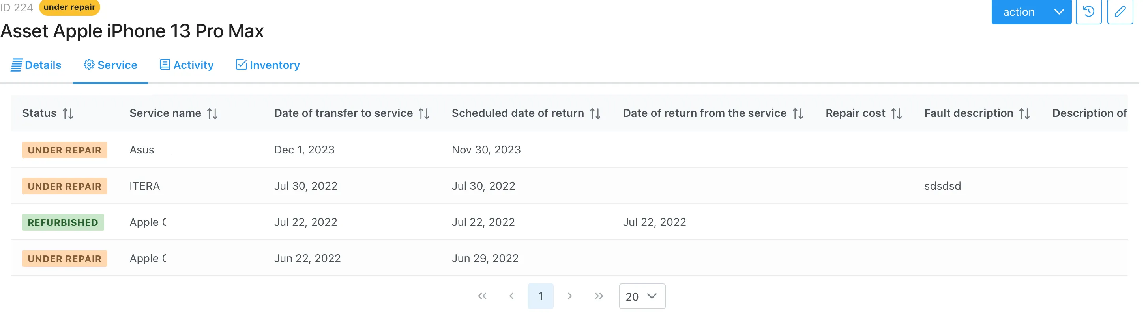Sort by Scheduled date of return
The width and height of the screenshot is (1146, 329).
pos(595,114)
